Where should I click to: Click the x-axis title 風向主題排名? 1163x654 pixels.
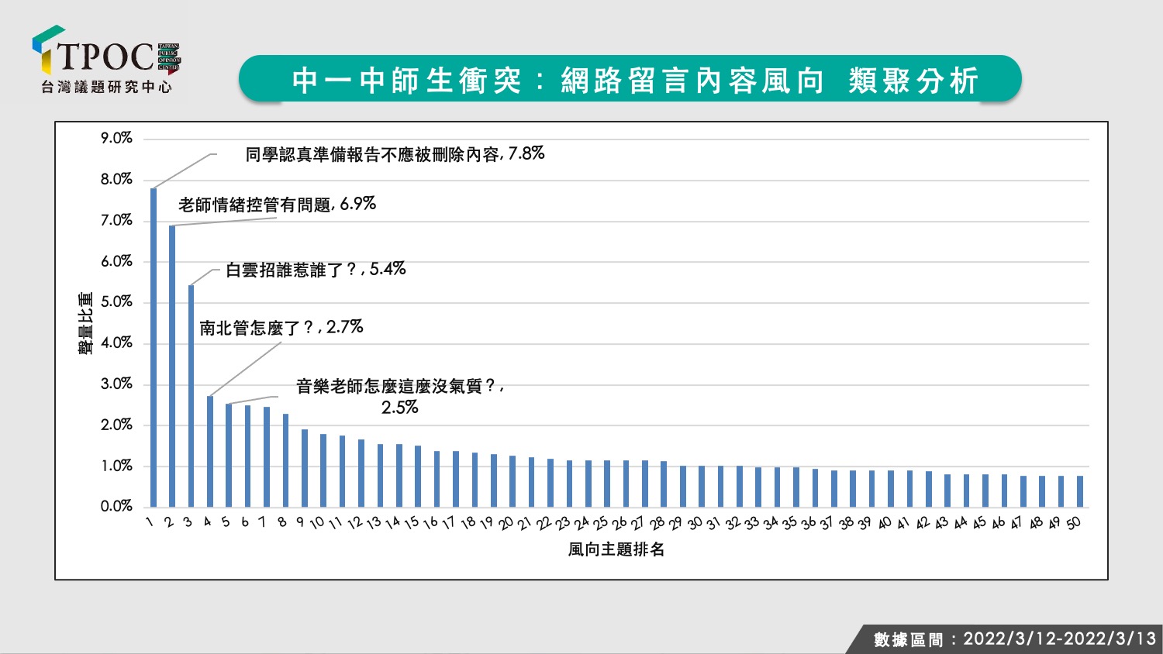616,549
